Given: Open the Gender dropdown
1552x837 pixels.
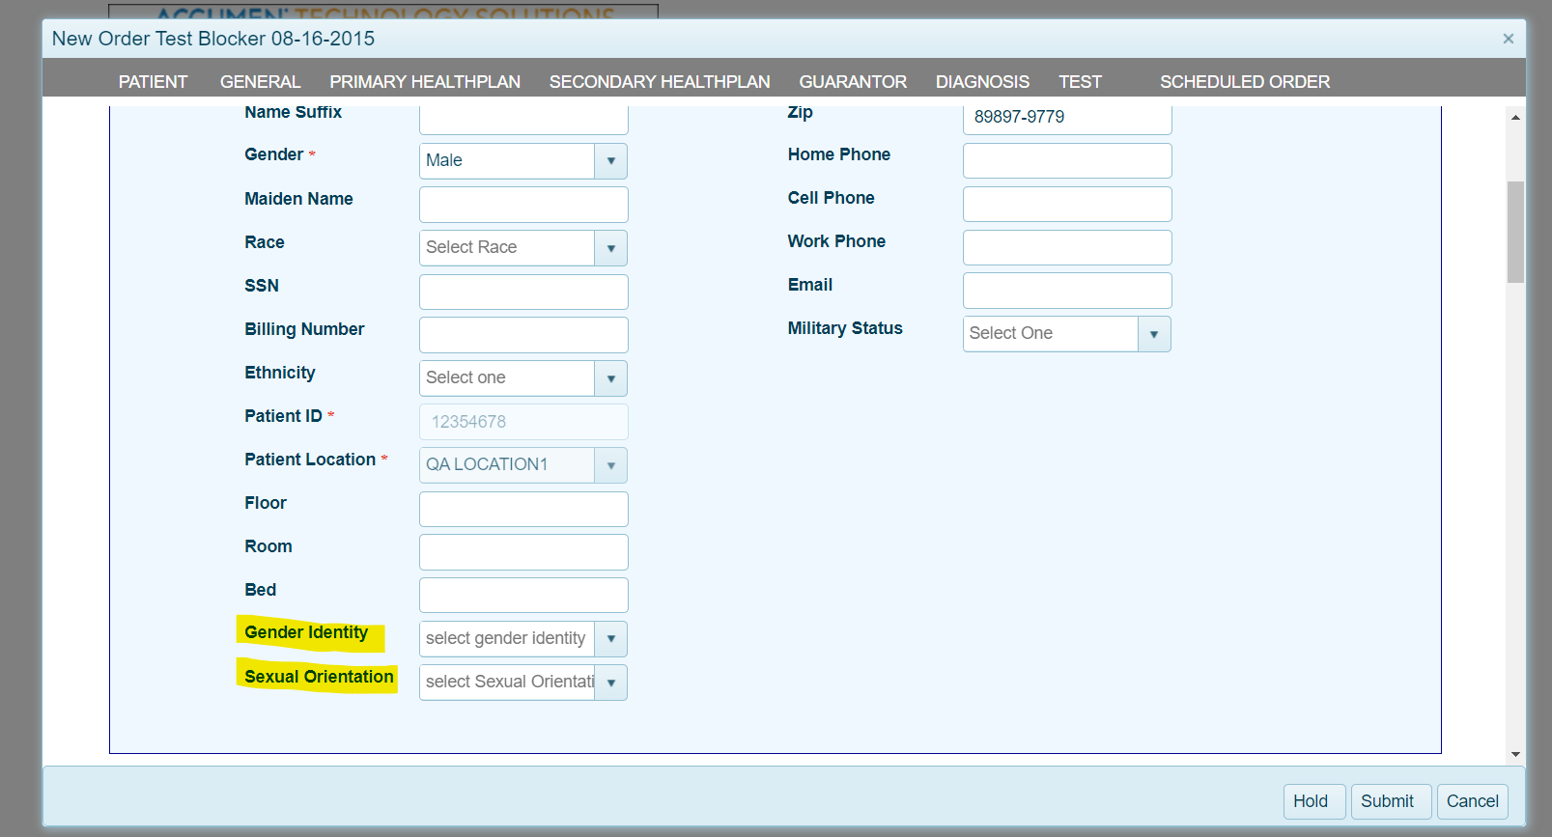Looking at the screenshot, I should pyautogui.click(x=610, y=161).
